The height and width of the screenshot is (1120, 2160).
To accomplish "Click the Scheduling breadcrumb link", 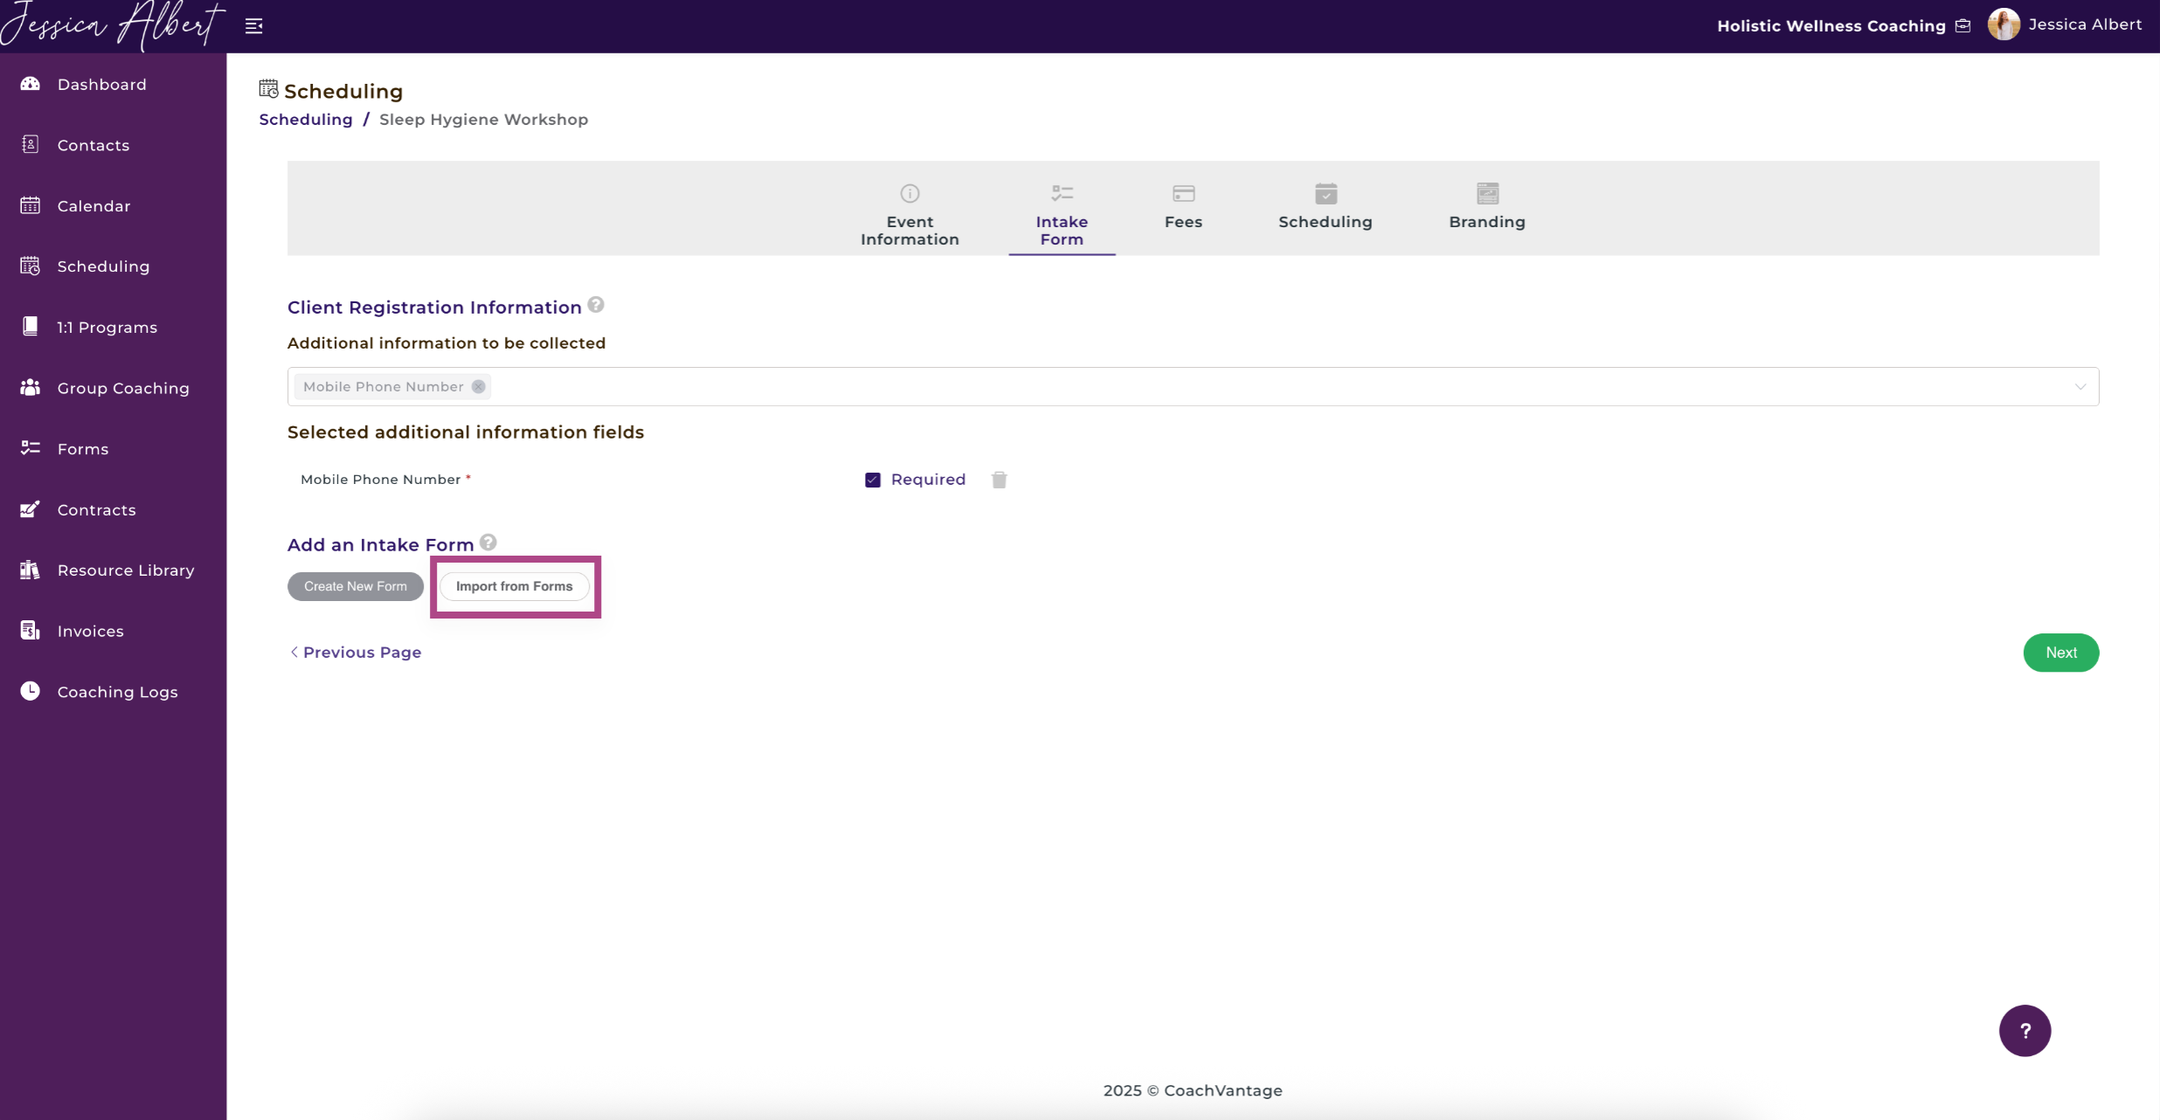I will [306, 120].
